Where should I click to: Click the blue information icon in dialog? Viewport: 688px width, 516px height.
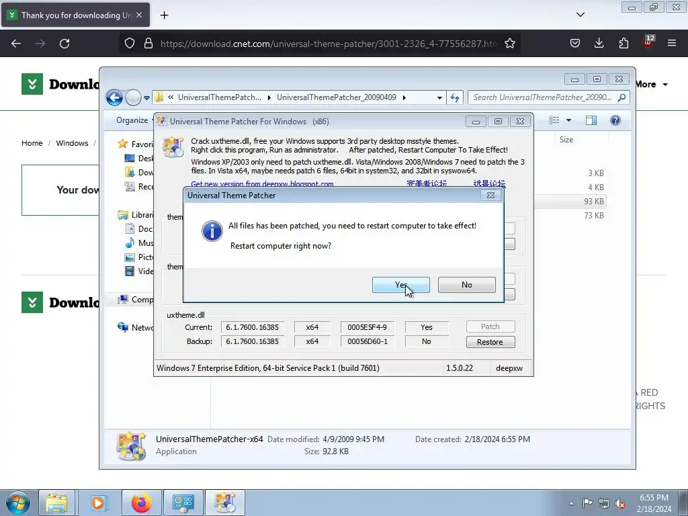(212, 231)
